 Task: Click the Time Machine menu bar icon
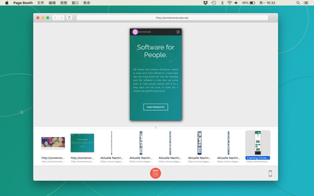(x=214, y=3)
